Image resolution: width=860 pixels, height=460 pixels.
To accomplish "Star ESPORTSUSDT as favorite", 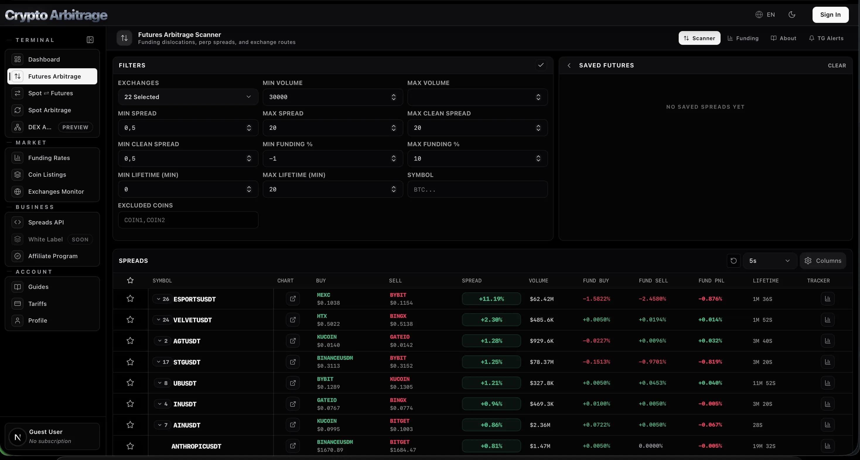I will tap(130, 299).
